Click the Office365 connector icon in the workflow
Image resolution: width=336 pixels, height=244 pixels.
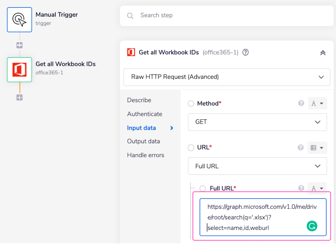pyautogui.click(x=19, y=70)
